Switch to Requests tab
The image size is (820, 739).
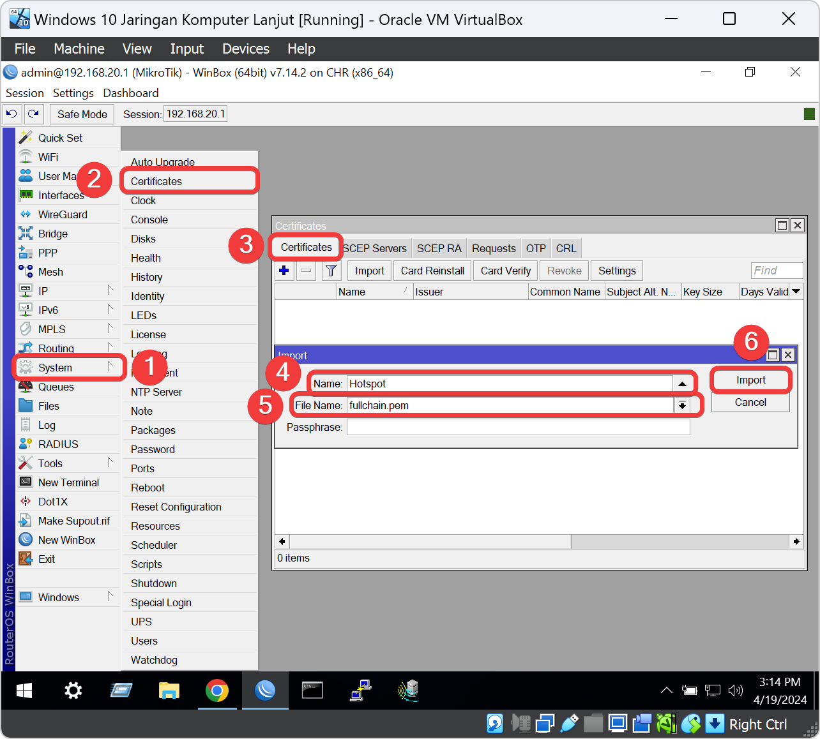pyautogui.click(x=494, y=248)
